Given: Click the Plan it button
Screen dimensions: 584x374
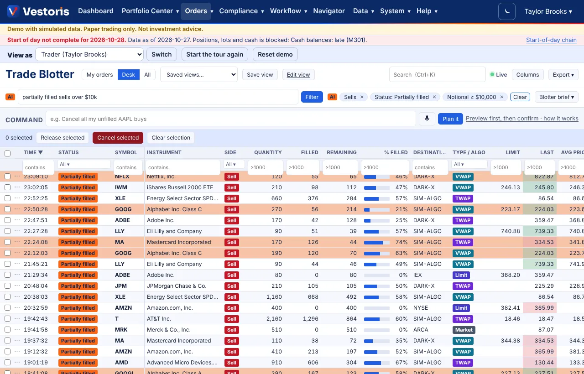Looking at the screenshot, I should click(451, 119).
